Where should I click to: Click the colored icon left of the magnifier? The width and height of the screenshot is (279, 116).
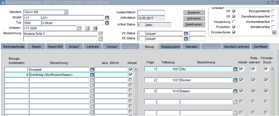(x=87, y=28)
